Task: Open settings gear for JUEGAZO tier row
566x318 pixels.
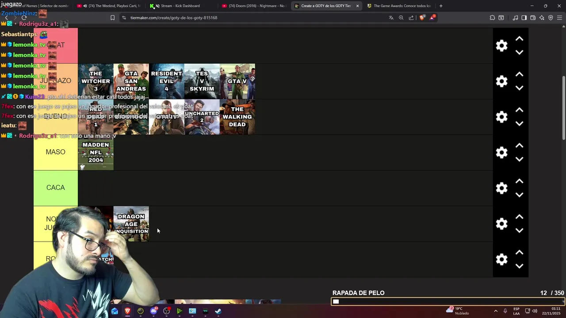Action: pyautogui.click(x=501, y=81)
